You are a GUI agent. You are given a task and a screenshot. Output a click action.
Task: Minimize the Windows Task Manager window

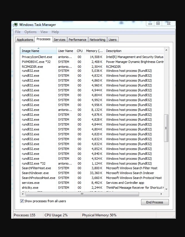[150, 24]
